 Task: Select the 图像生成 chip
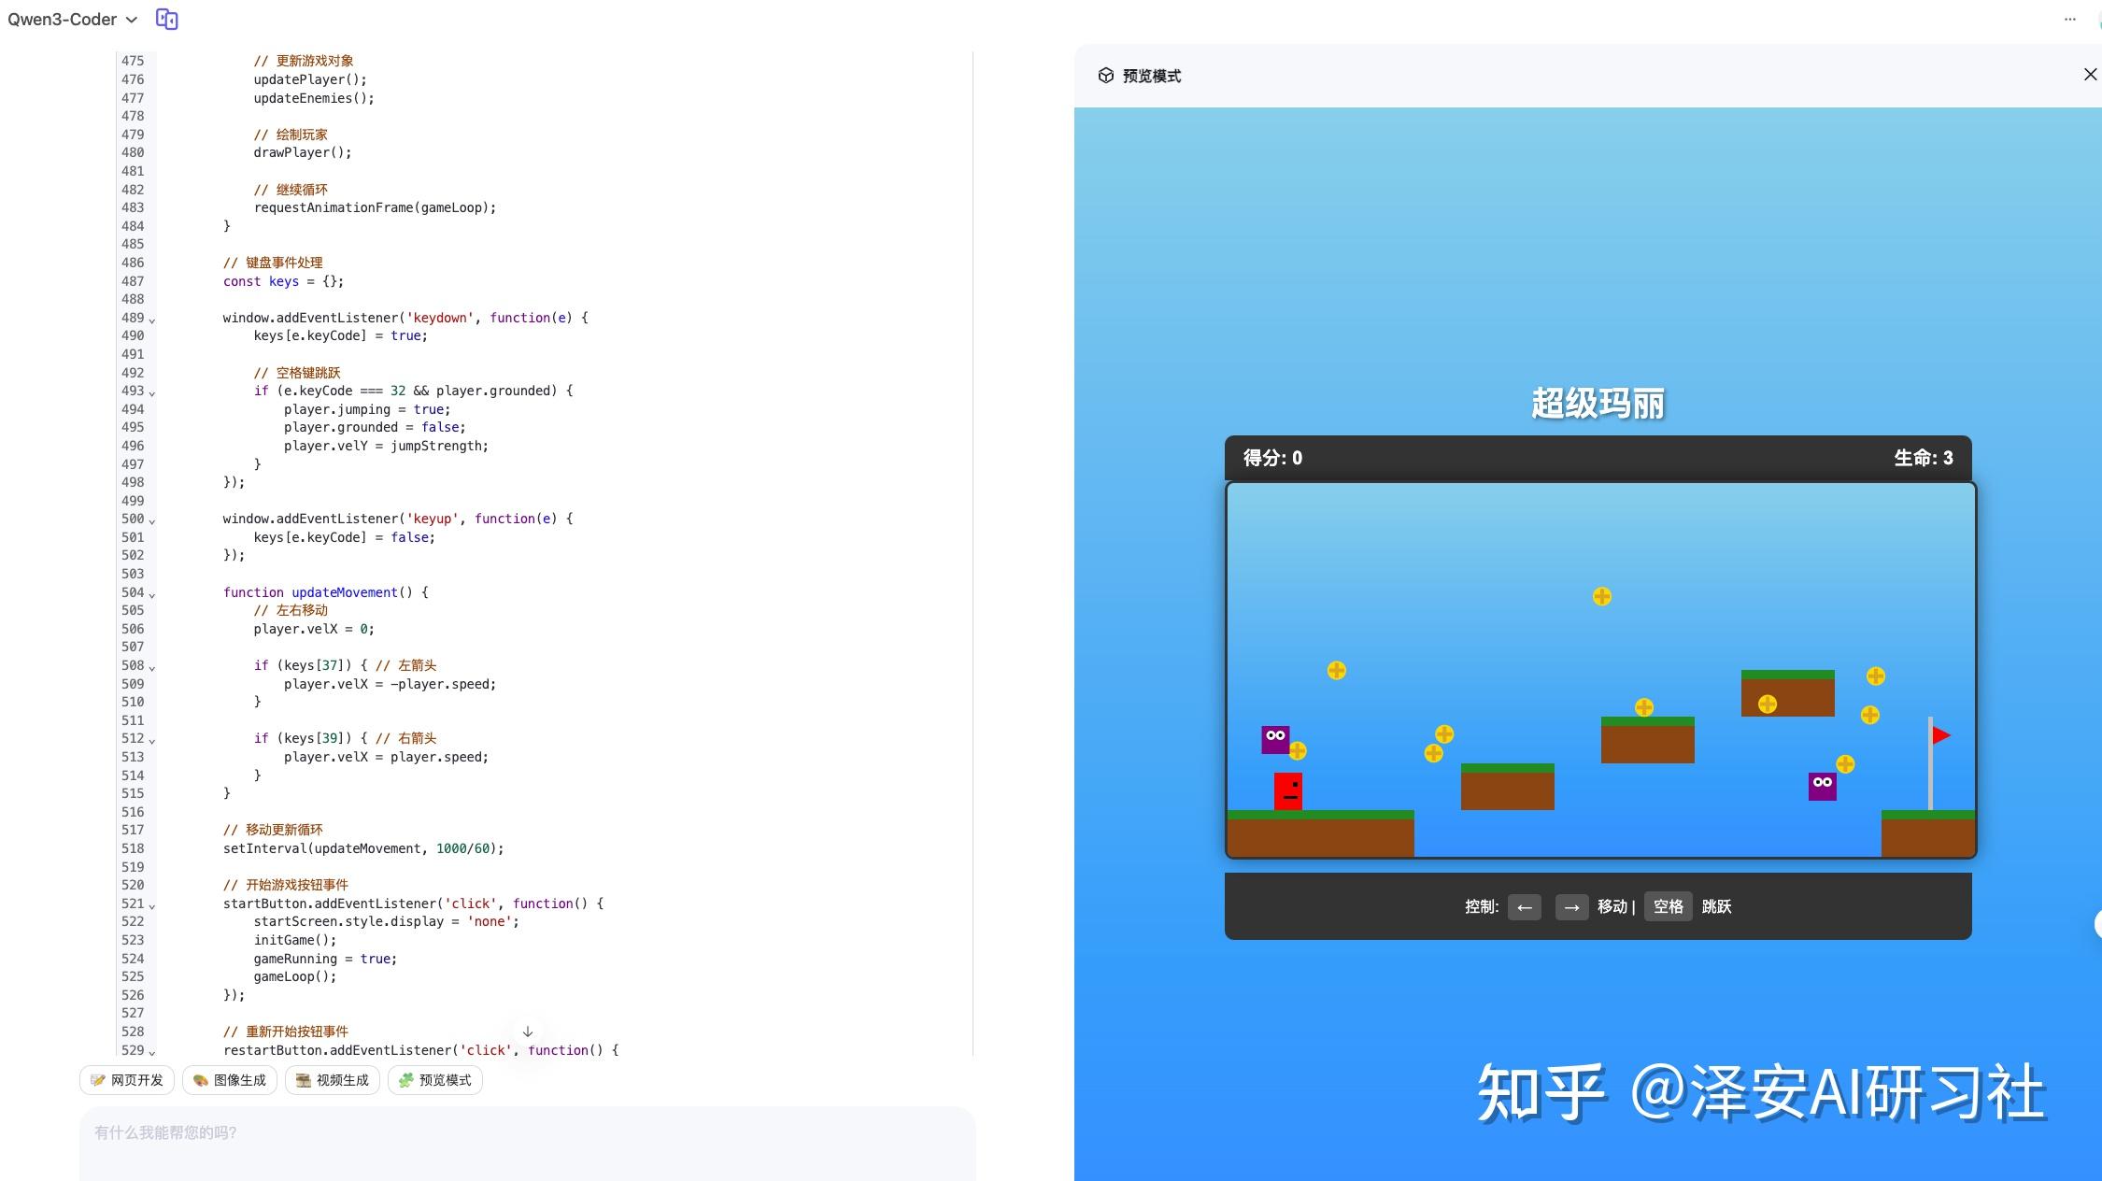(x=230, y=1080)
